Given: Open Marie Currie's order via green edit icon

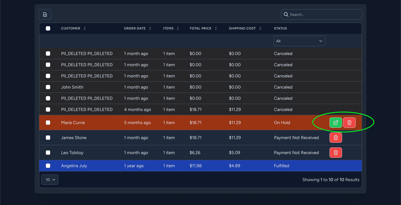Looking at the screenshot, I should 336,123.
